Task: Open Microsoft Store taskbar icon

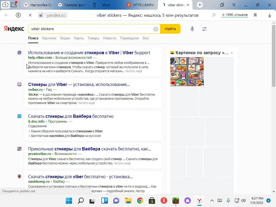Action: (x=152, y=201)
